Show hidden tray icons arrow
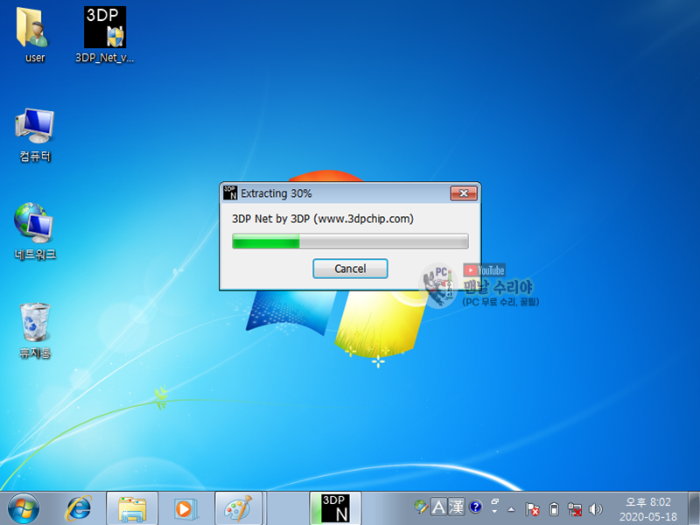This screenshot has width=700, height=525. pos(512,509)
